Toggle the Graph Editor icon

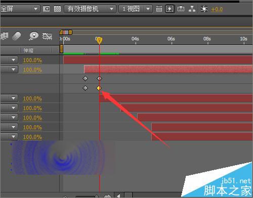point(47,36)
